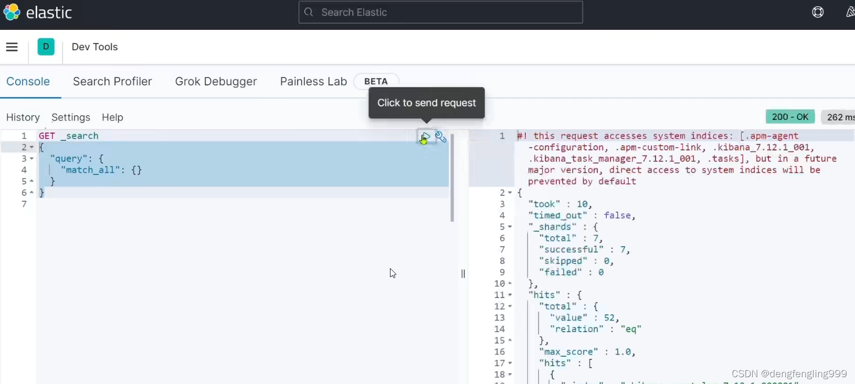Send request with the play icon

(426, 137)
